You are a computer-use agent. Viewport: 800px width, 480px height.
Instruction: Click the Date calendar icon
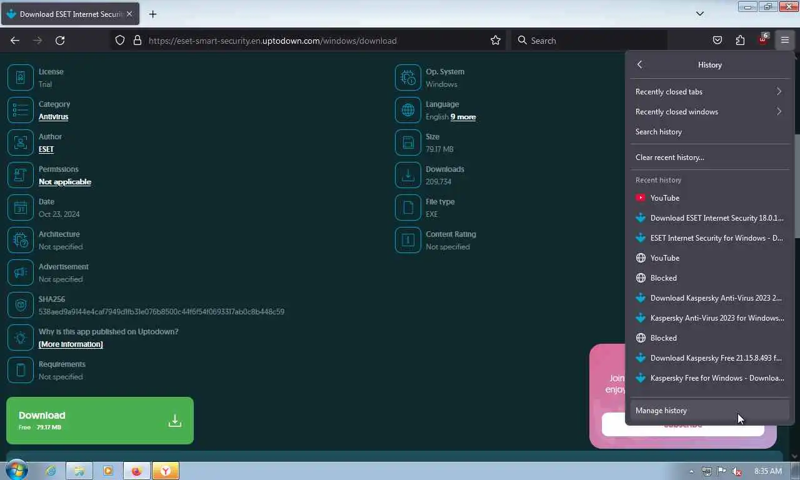pos(21,207)
